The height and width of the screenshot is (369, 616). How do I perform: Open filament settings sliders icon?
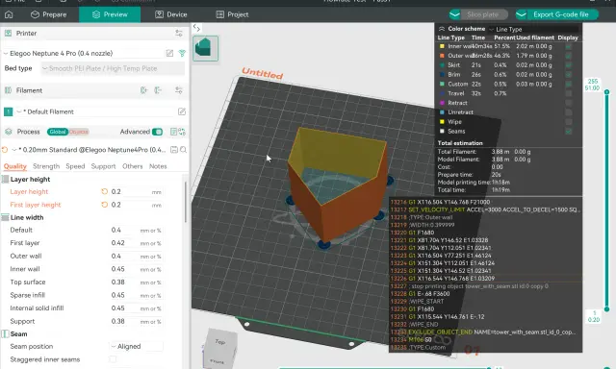179,90
